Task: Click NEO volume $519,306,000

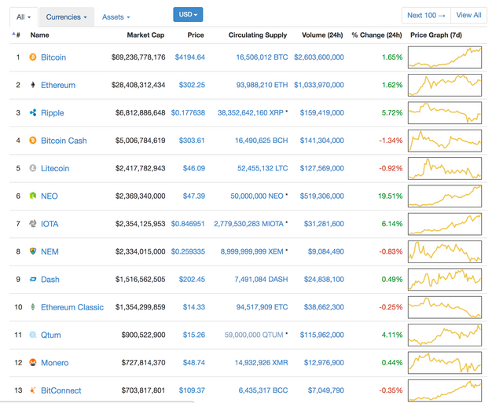Action: tap(321, 196)
